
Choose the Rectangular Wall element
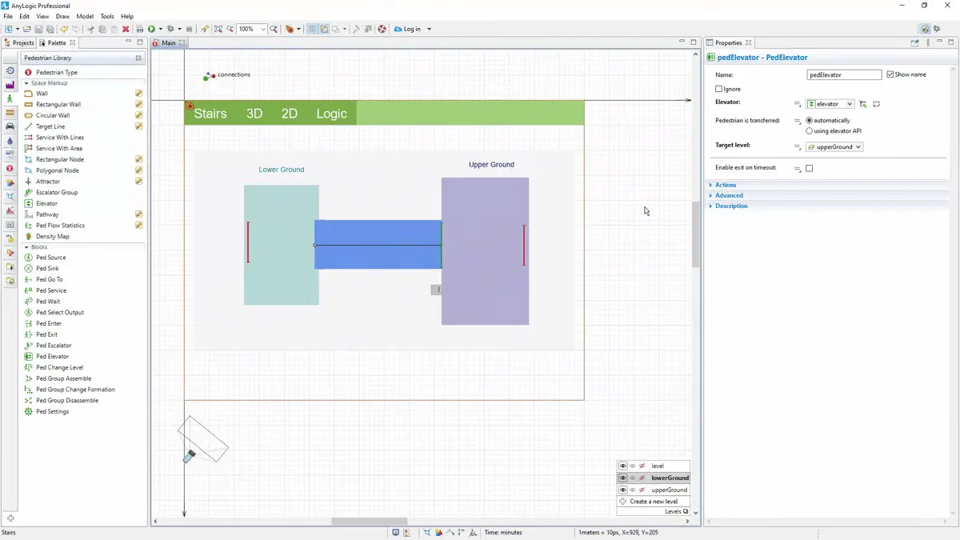pos(58,104)
